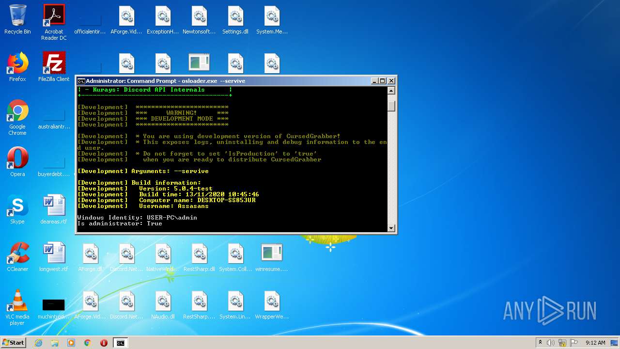Viewport: 620px width, 349px height.
Task: Click 'Kurays: Discord API Internals' header text
Action: tap(149, 90)
